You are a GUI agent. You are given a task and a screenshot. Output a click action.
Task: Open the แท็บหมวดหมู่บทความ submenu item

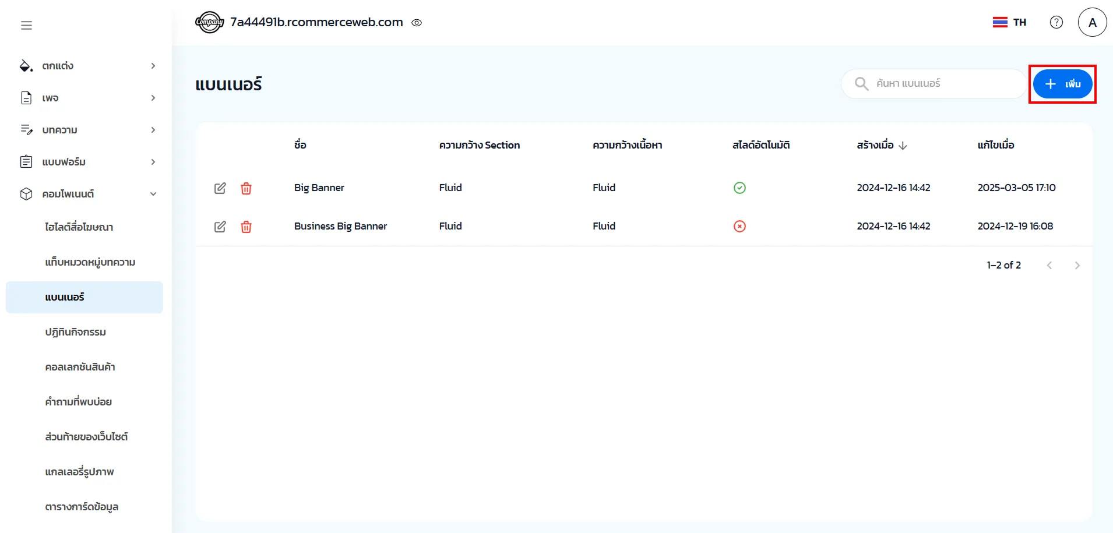(84, 262)
